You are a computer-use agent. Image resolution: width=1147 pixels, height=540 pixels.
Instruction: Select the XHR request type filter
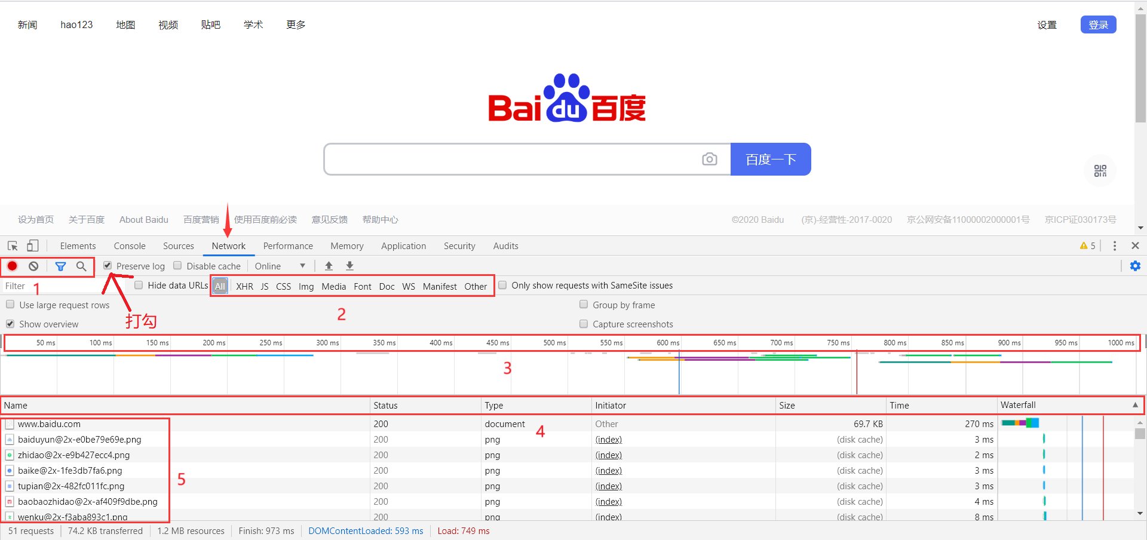coord(244,286)
